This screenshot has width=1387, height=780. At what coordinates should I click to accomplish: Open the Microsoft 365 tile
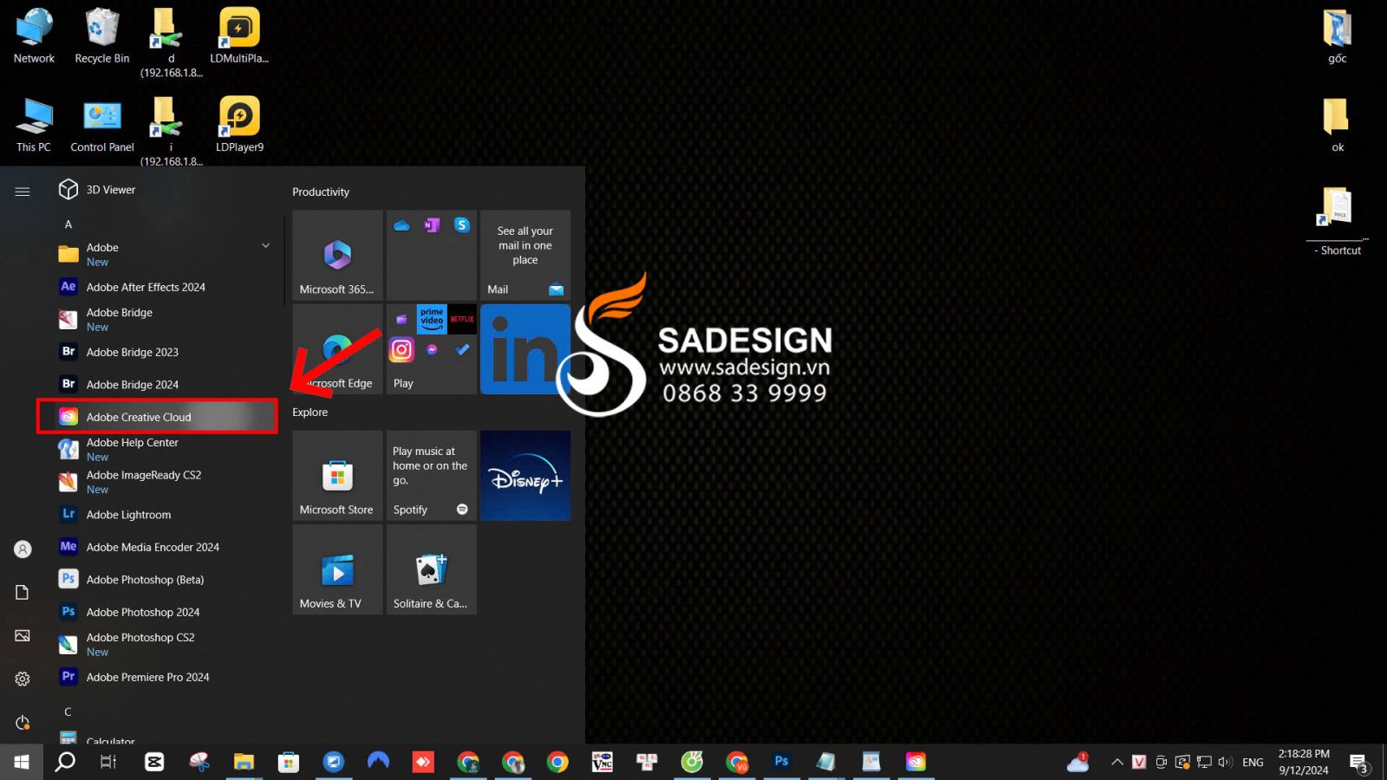337,255
